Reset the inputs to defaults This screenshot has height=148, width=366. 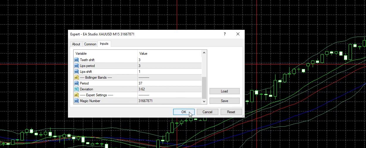click(x=231, y=112)
